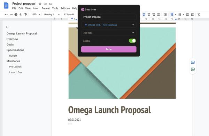The image size is (209, 136).
Task: Click the Redo arrow
Action: click(x=11, y=14)
